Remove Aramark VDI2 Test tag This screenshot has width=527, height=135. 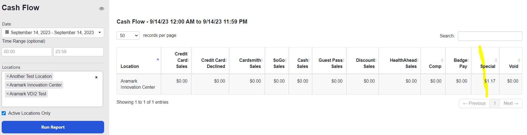7,94
